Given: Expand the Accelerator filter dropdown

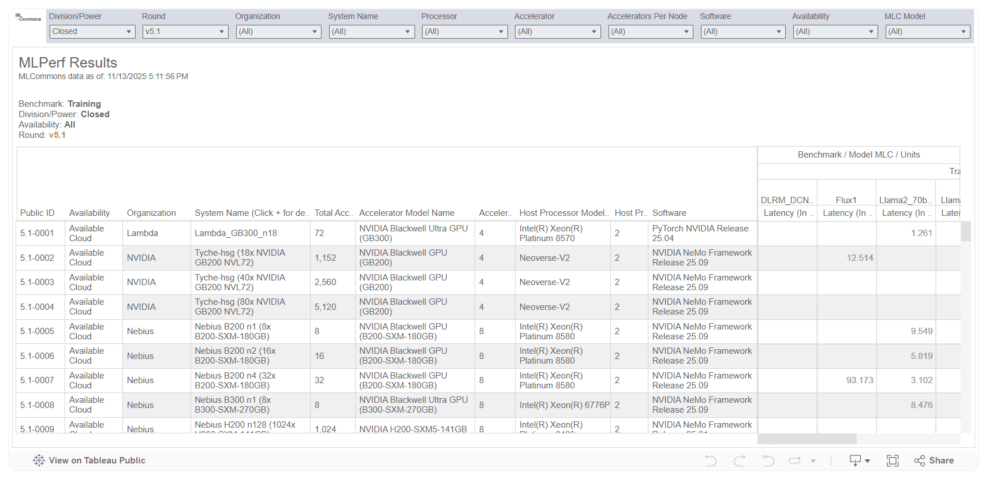Looking at the screenshot, I should point(558,32).
